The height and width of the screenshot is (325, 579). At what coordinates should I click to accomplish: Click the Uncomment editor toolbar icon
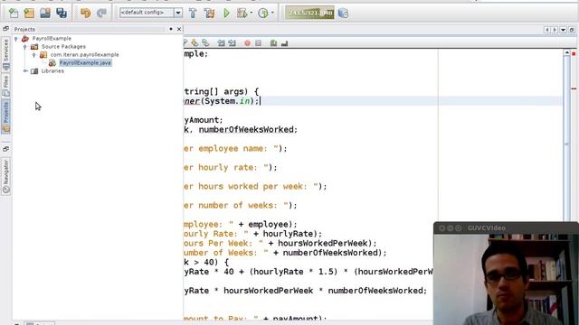pyautogui.click(x=284, y=43)
